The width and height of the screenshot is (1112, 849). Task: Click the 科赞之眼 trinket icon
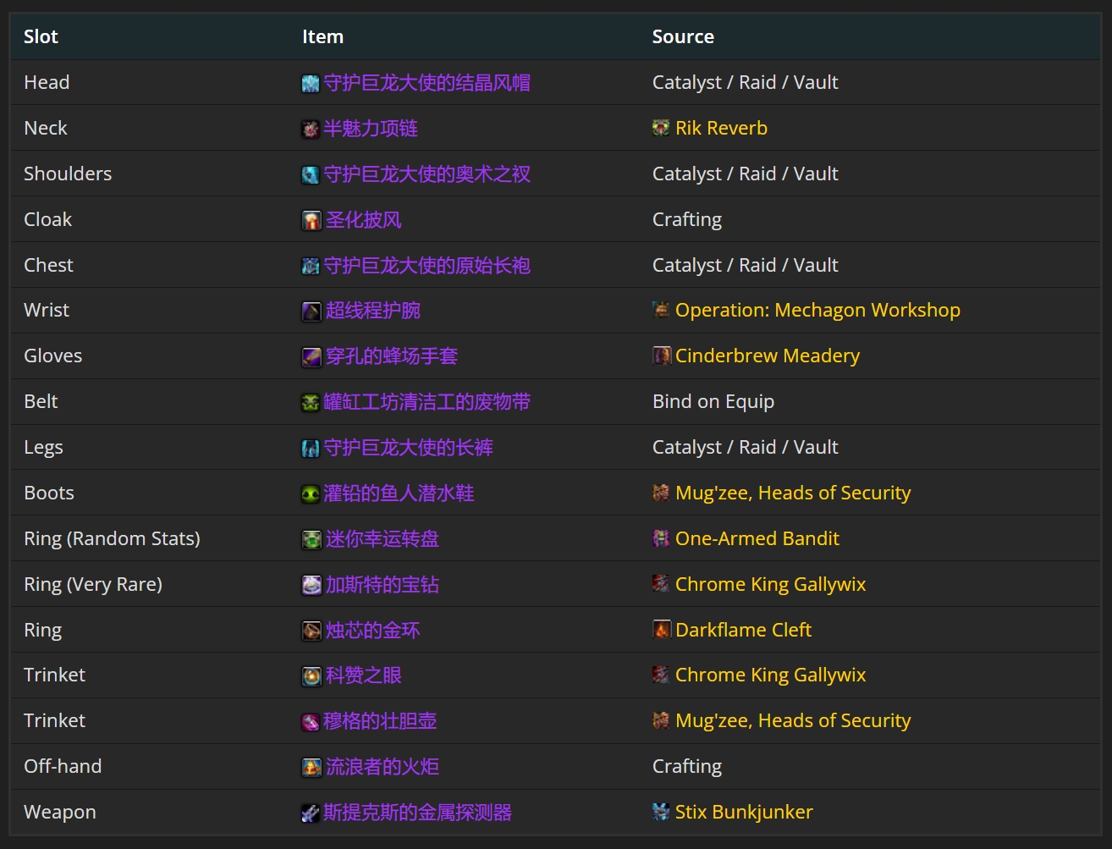coord(311,675)
